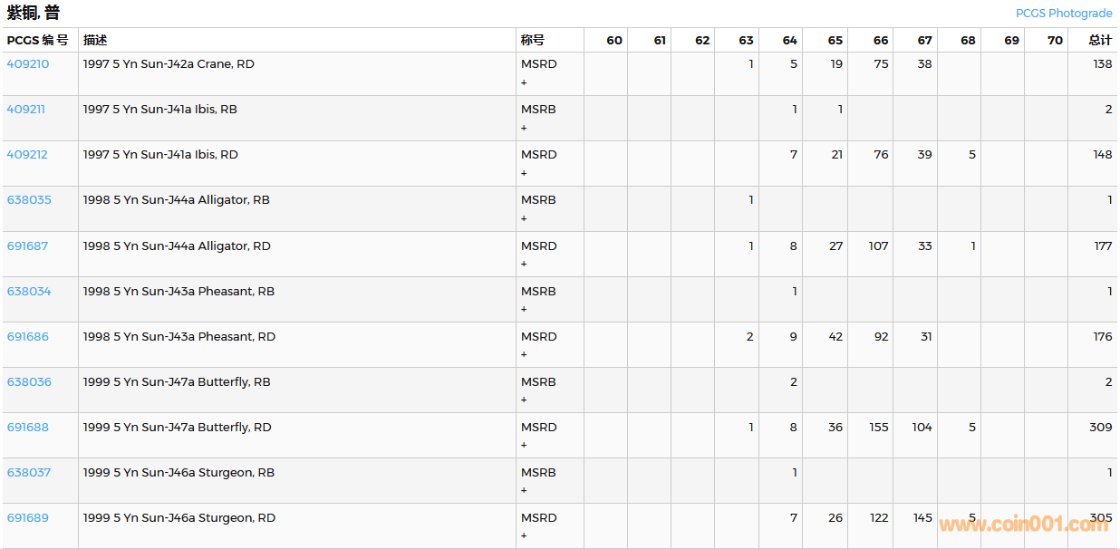Expand plus sign in Pheasant RB row
The image size is (1120, 549).
524,309
